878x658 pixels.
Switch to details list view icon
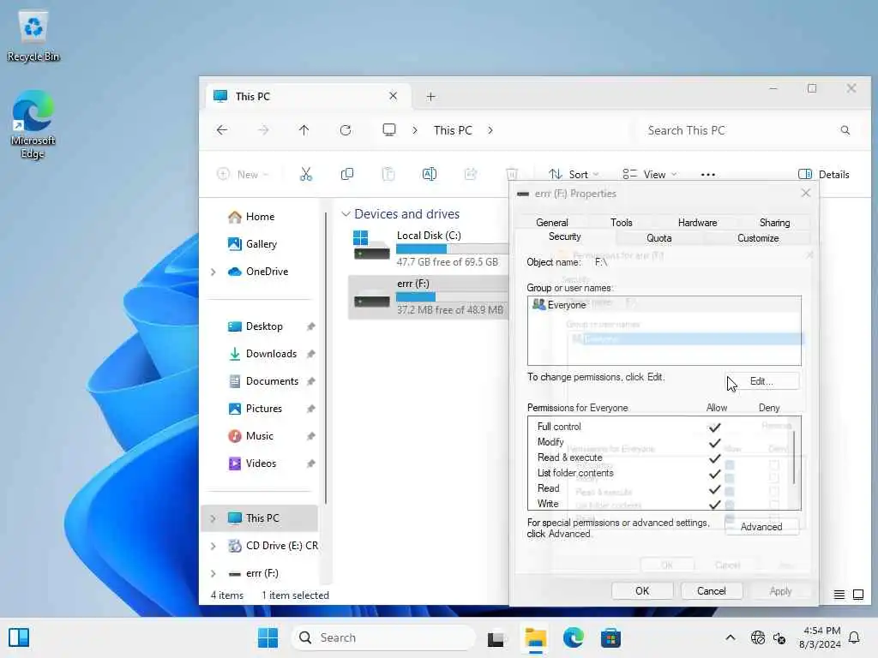click(839, 595)
